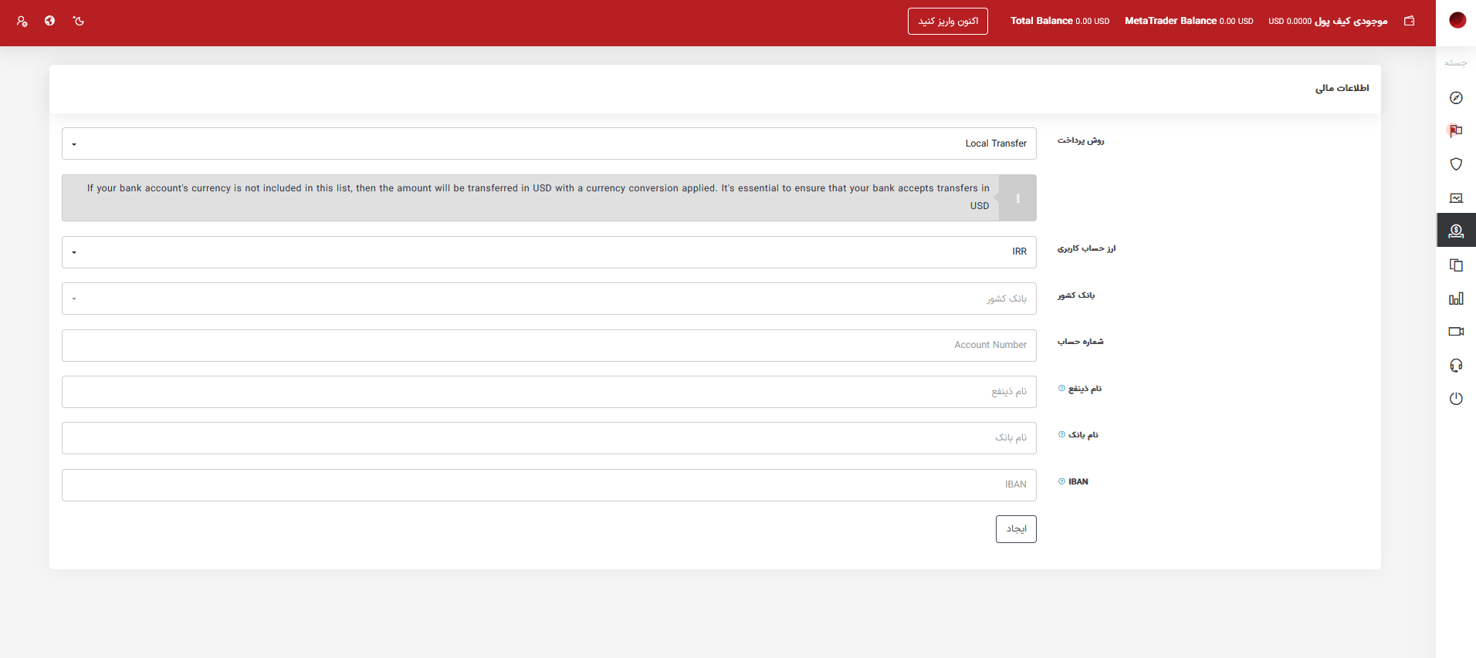Click the wallet icon in the header
Viewport: 1476px width, 658px height.
coord(1409,21)
